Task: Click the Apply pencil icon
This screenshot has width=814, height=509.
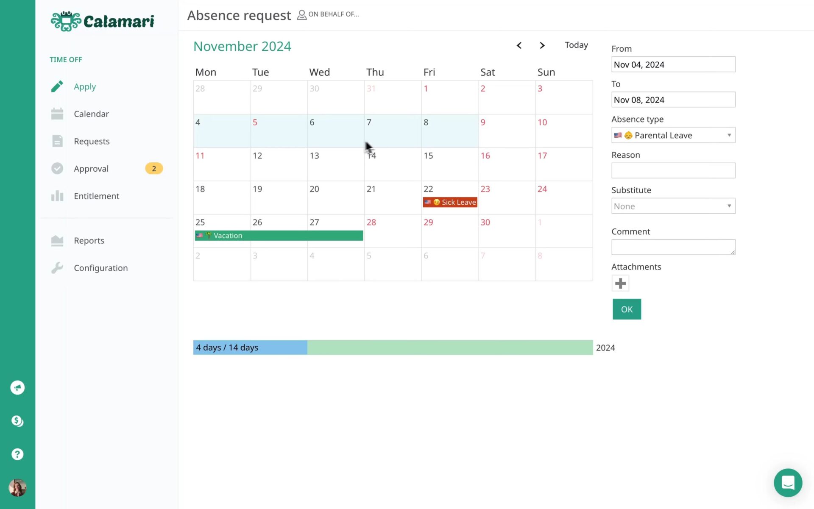Action: (57, 86)
